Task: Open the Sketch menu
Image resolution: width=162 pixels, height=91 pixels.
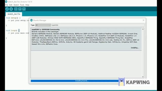Action: coord(16,5)
